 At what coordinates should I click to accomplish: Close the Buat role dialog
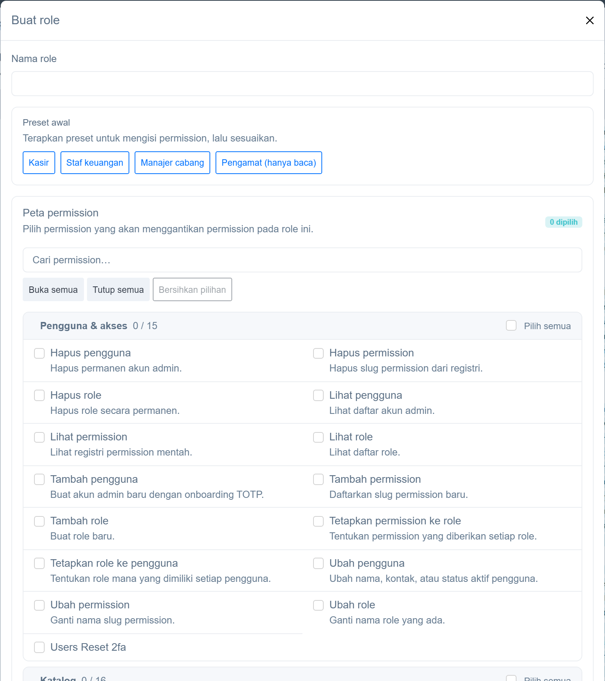[x=589, y=20]
